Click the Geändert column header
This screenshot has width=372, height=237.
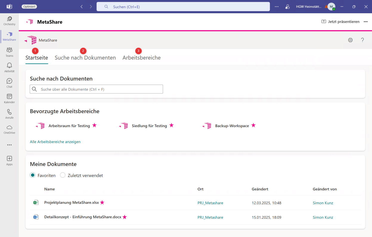[x=260, y=189]
